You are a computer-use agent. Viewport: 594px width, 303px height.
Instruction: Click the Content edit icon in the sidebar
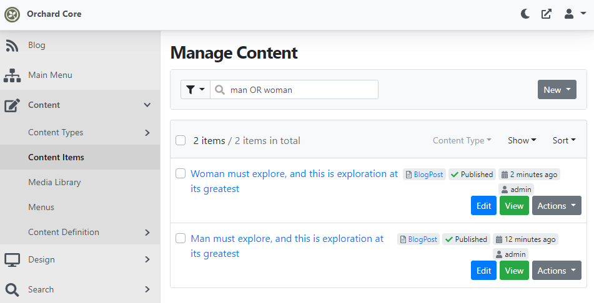pos(12,105)
